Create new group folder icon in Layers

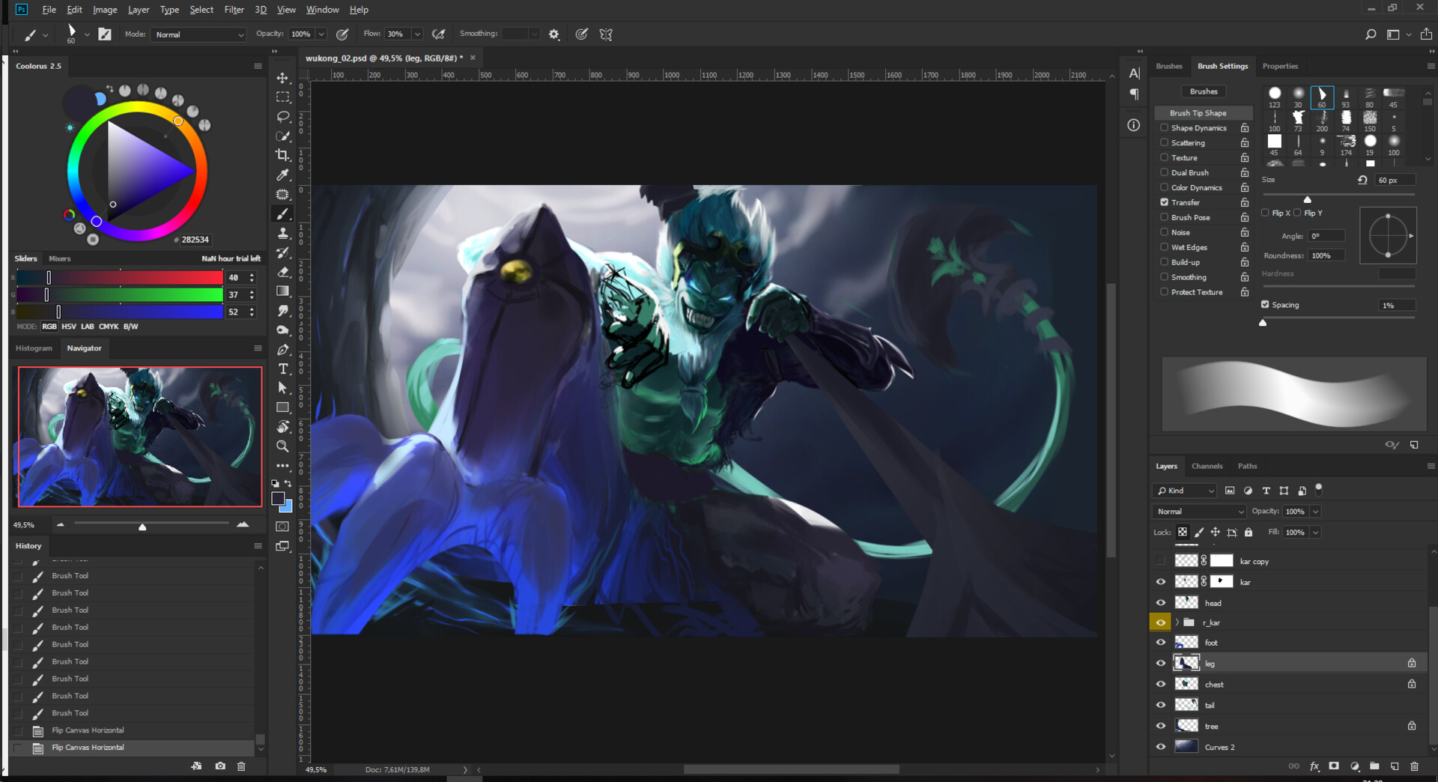click(1374, 766)
